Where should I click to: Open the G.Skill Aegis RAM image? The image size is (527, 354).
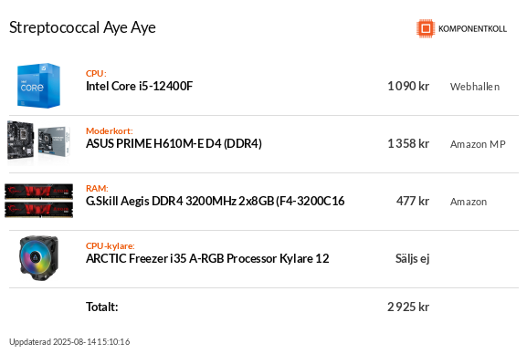pyautogui.click(x=38, y=201)
